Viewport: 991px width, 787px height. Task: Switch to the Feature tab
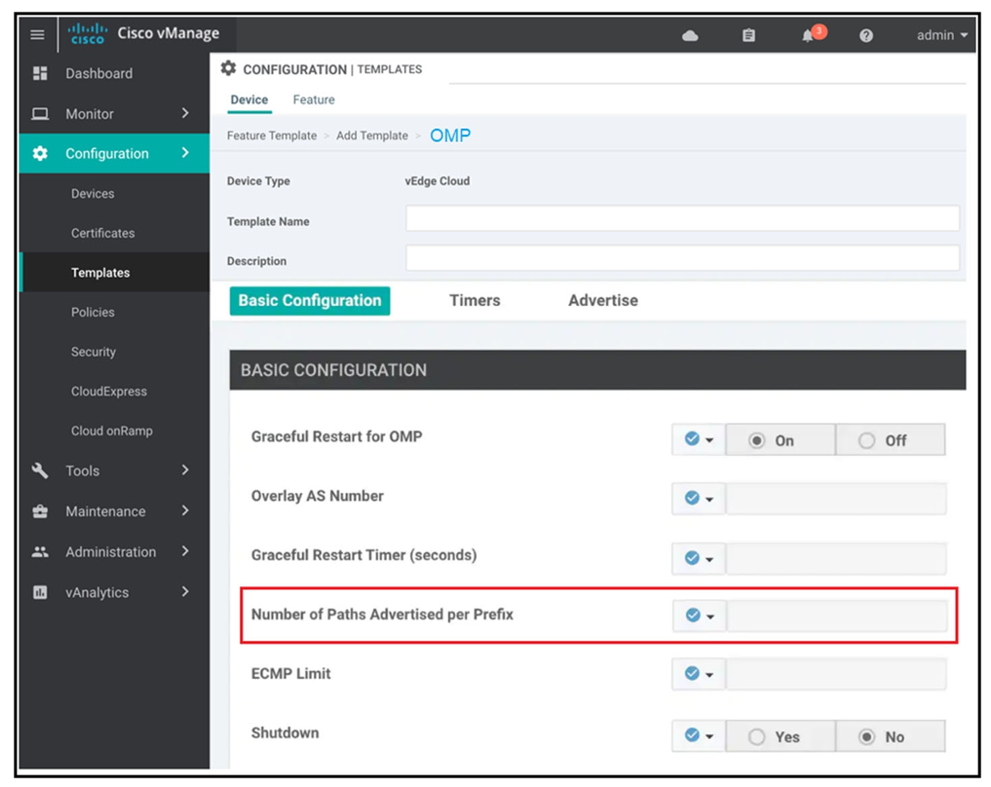point(314,100)
